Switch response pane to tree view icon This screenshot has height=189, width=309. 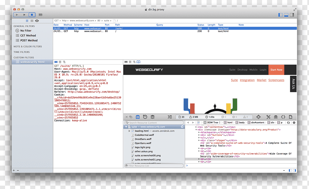click(x=134, y=62)
